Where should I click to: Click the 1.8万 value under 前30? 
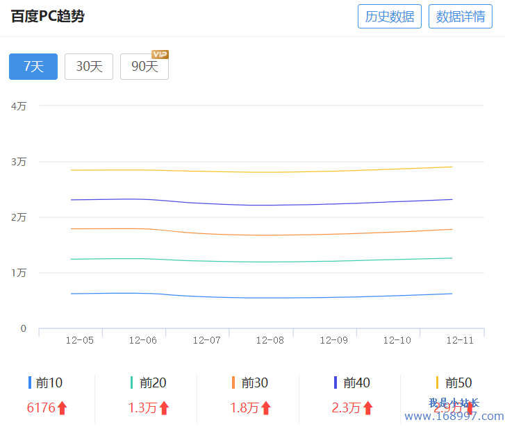(x=245, y=407)
